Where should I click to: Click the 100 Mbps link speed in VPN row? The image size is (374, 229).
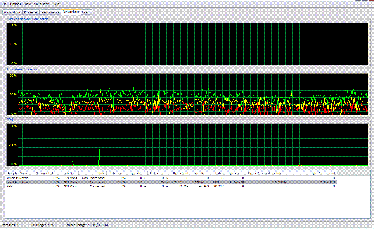pyautogui.click(x=70, y=186)
